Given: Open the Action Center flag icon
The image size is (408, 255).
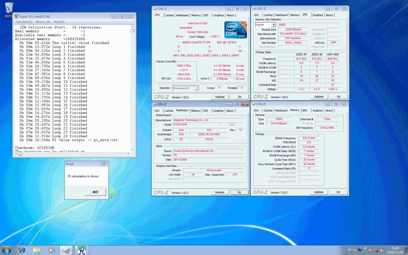Looking at the screenshot, I should point(371,251).
